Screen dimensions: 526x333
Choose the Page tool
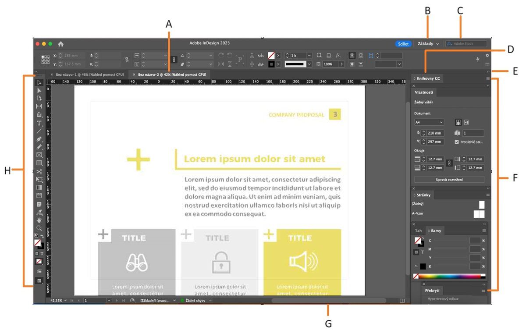click(x=39, y=98)
